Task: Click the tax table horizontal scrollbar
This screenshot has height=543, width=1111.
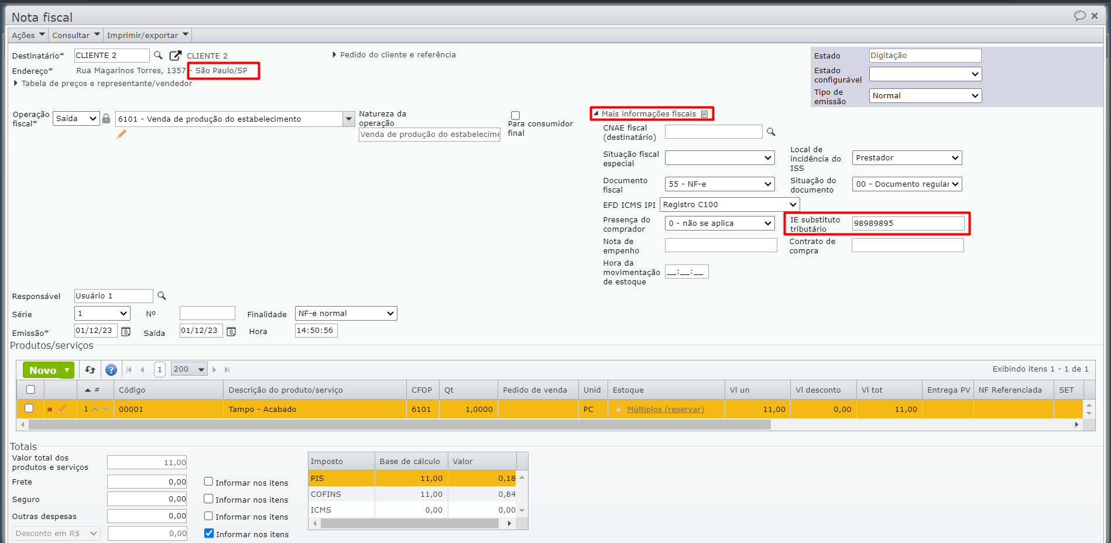Action: point(409,524)
